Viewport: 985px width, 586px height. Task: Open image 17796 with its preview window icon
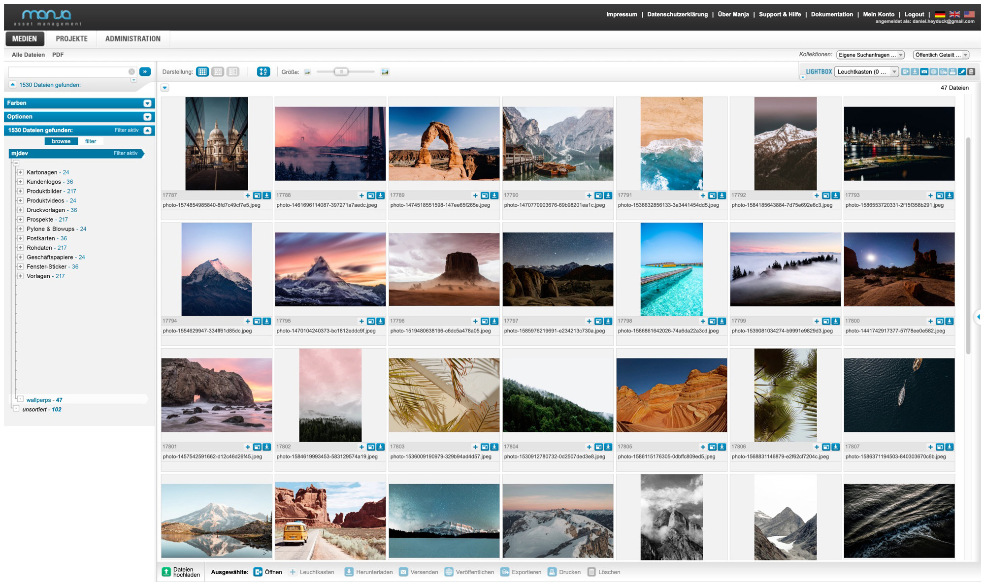[485, 321]
